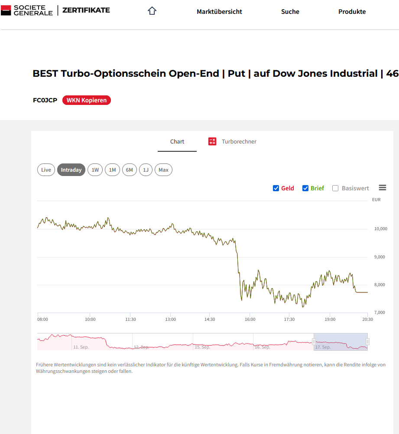The image size is (399, 434).
Task: Select the 1W time range
Action: pos(95,170)
